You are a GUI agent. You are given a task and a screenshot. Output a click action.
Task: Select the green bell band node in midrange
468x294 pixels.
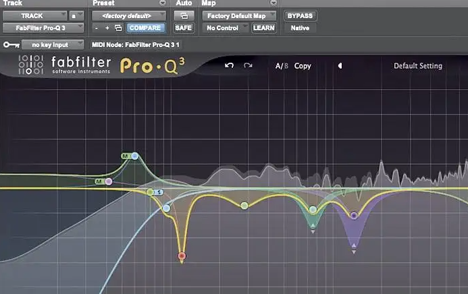pos(244,205)
